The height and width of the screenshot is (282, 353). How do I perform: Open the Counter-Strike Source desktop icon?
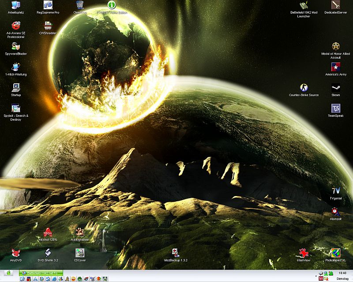304,88
